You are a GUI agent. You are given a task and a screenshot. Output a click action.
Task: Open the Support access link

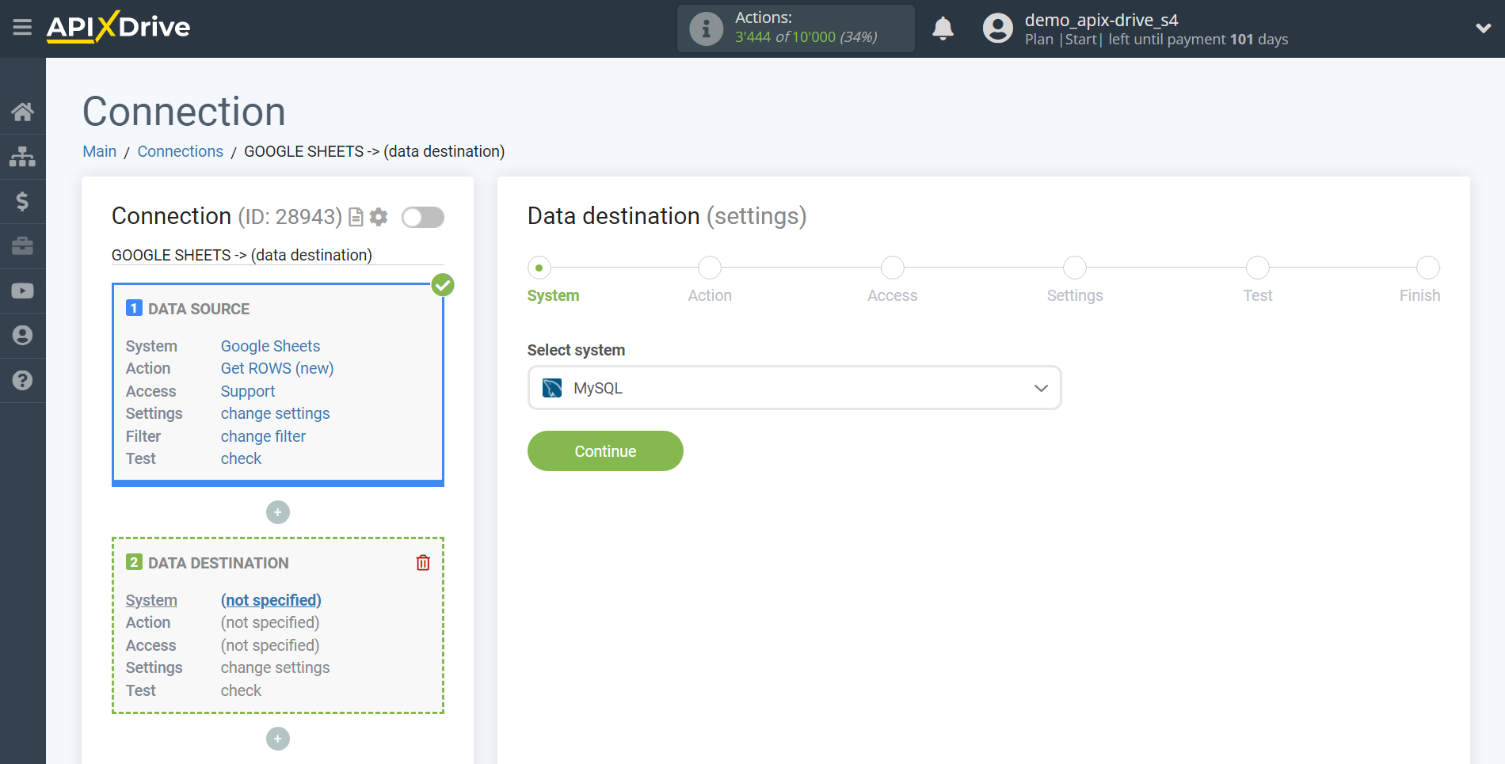(x=248, y=391)
